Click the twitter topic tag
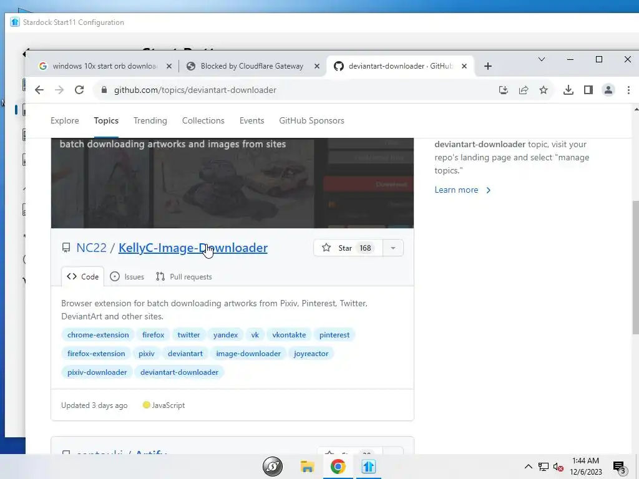This screenshot has height=479, width=639. coord(188,335)
